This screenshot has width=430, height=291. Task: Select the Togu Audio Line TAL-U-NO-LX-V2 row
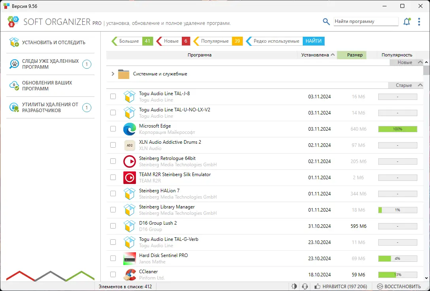pyautogui.click(x=265, y=113)
